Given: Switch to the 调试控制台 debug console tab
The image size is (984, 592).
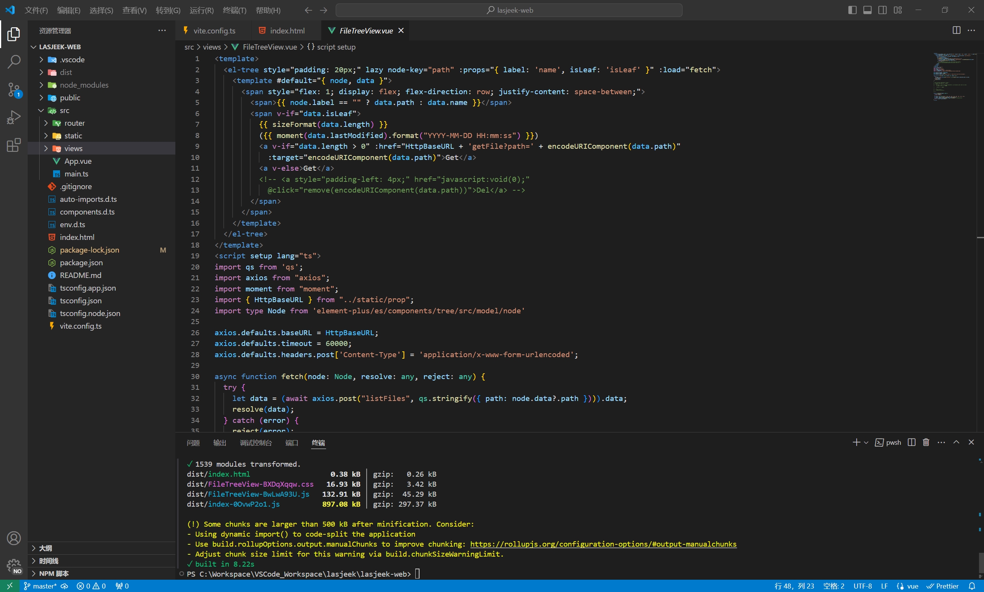Looking at the screenshot, I should click(x=256, y=443).
